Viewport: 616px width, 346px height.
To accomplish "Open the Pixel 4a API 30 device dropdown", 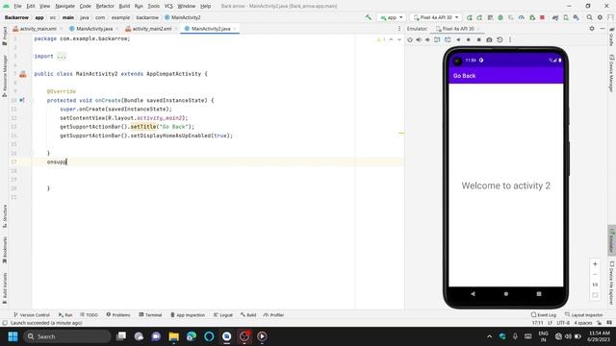I will pyautogui.click(x=436, y=17).
